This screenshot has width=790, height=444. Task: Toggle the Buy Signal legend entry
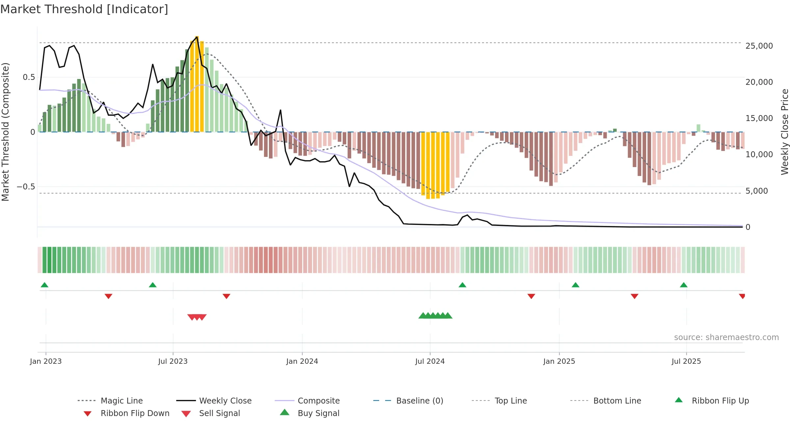(x=309, y=413)
